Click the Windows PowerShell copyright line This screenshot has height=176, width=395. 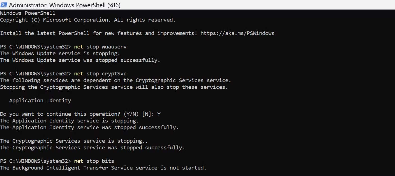coord(87,20)
